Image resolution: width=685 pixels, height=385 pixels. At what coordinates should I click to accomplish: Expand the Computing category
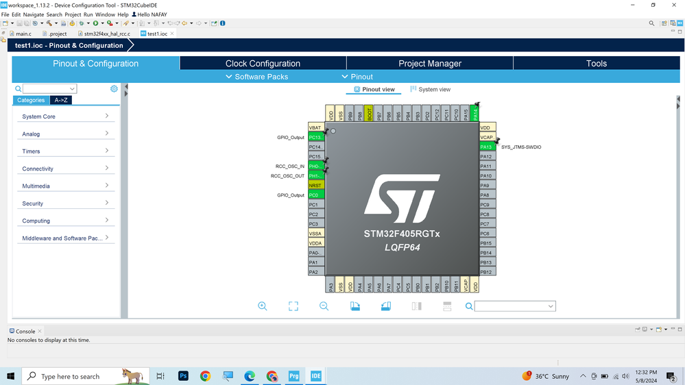point(66,221)
